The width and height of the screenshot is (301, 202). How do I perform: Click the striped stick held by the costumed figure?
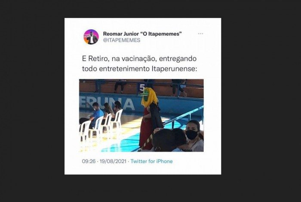tap(147, 141)
